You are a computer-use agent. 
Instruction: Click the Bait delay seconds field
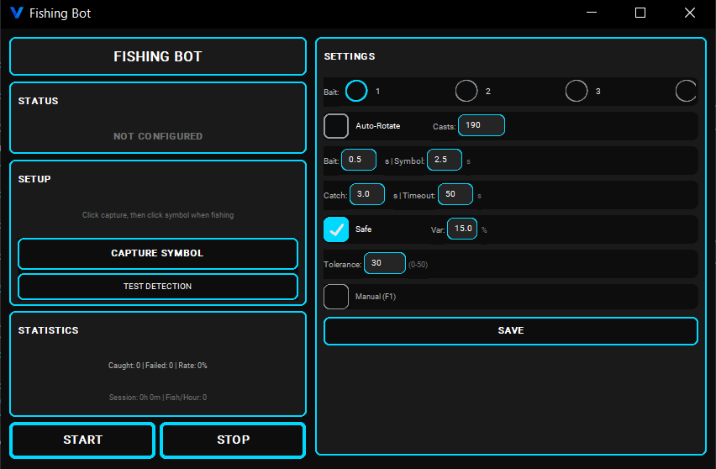pyautogui.click(x=359, y=160)
